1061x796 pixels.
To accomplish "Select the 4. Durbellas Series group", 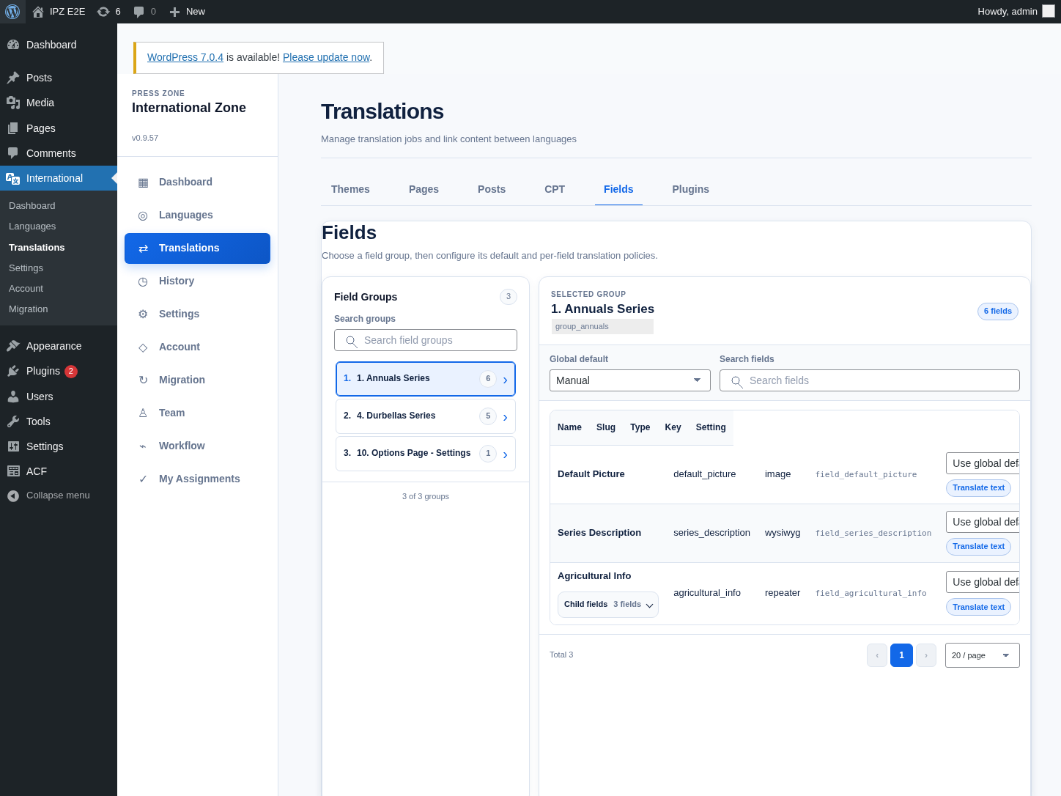I will [426, 416].
